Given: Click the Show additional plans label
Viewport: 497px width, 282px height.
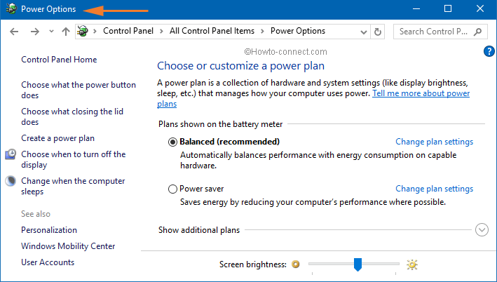Looking at the screenshot, I should point(199,230).
